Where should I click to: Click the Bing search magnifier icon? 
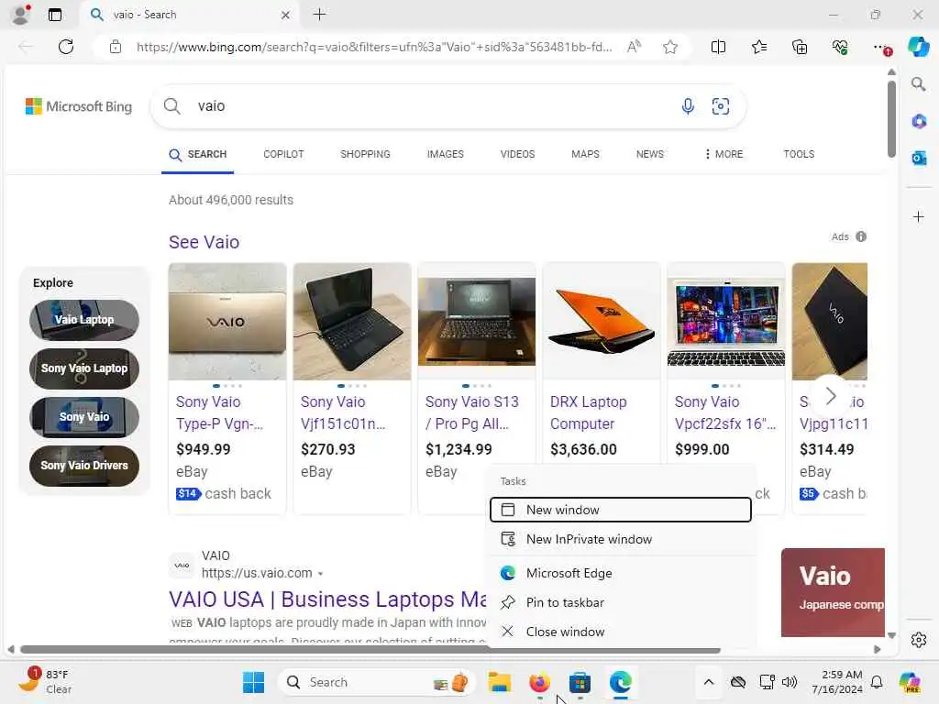pos(171,106)
